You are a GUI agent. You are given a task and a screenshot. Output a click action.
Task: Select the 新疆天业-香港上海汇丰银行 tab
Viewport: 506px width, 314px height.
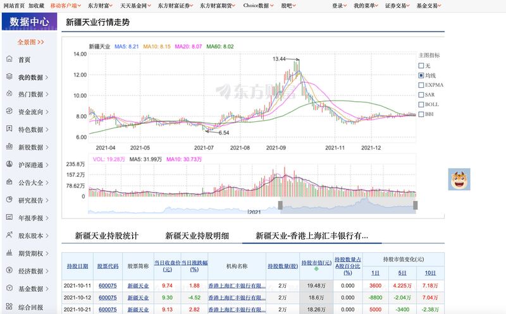312,236
